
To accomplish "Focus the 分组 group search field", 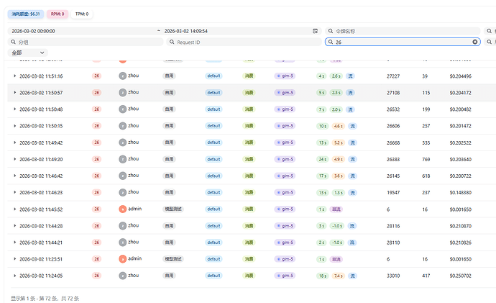I will click(x=86, y=42).
